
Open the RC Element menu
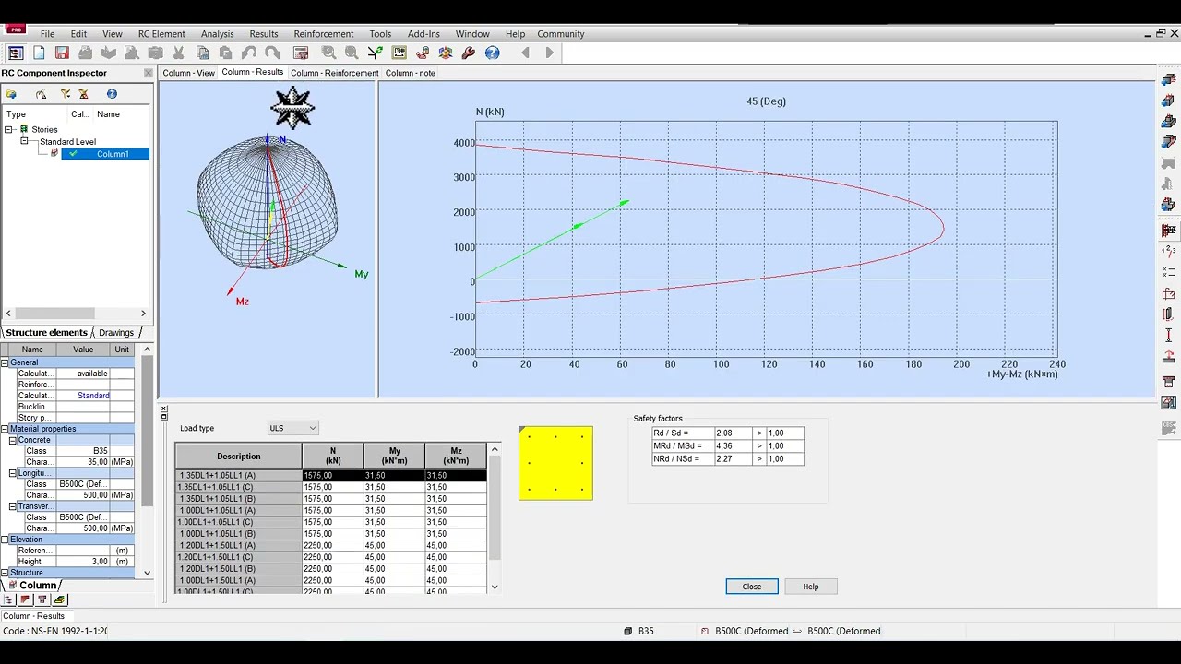coord(161,34)
